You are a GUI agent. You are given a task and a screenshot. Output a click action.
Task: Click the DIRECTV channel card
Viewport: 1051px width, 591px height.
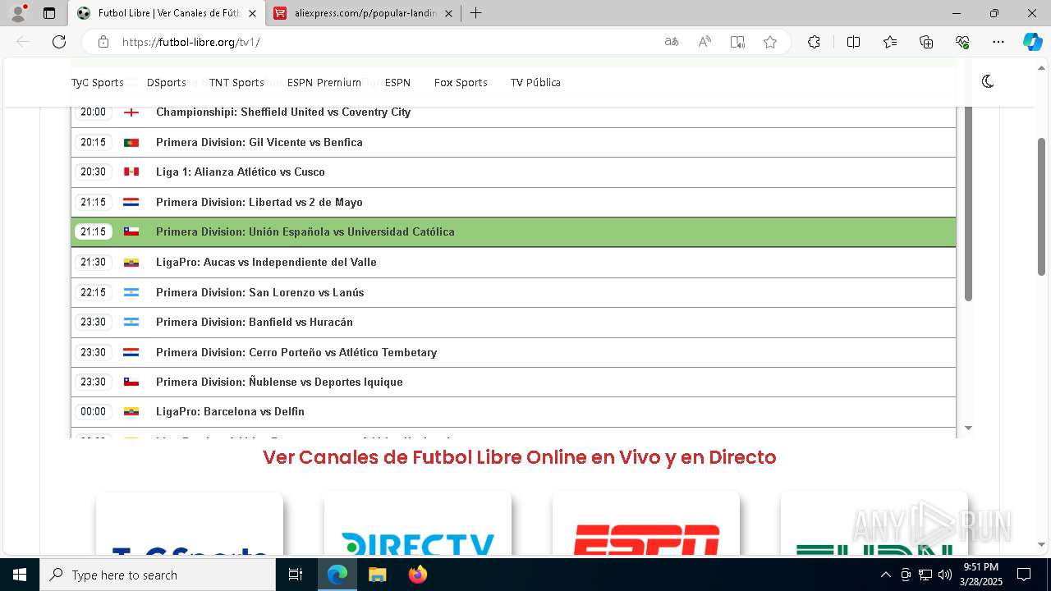tap(417, 524)
